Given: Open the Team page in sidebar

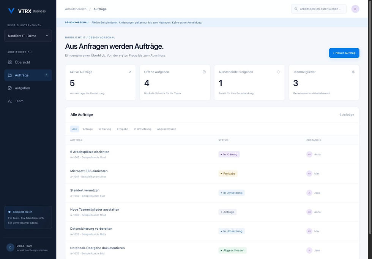Looking at the screenshot, I should [28, 101].
